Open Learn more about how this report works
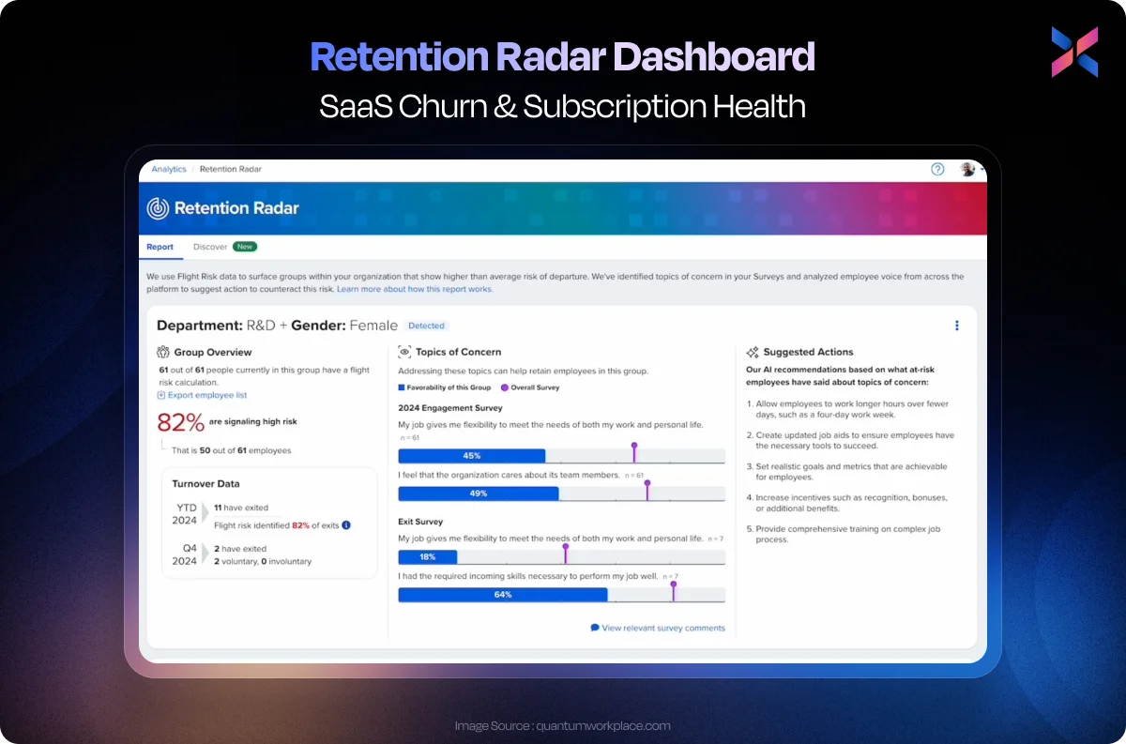 coord(415,289)
